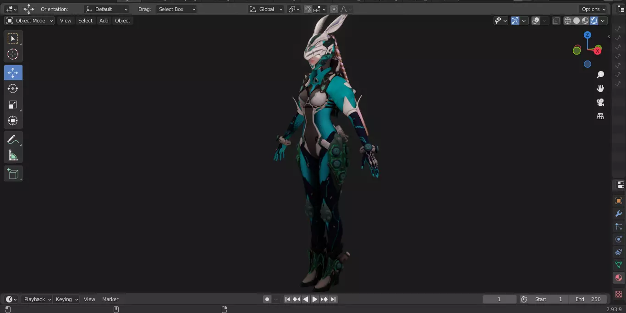626x313 pixels.
Task: Open the pivot point dropdown
Action: coord(294,9)
